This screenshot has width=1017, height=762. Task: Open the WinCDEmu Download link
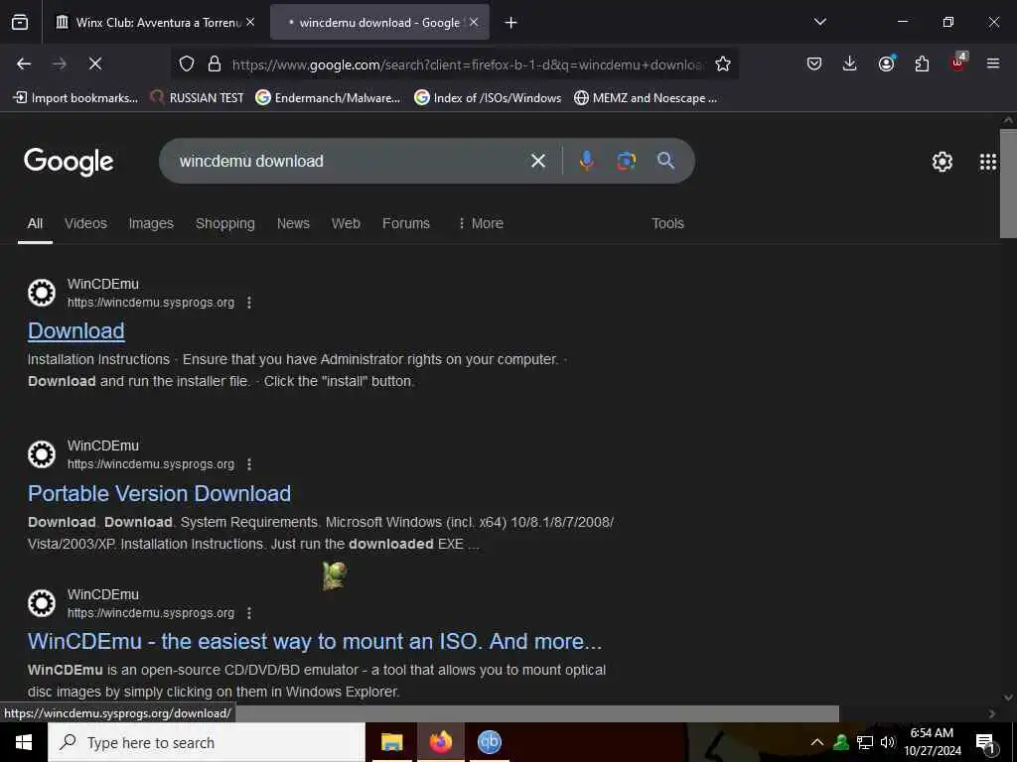tap(75, 331)
